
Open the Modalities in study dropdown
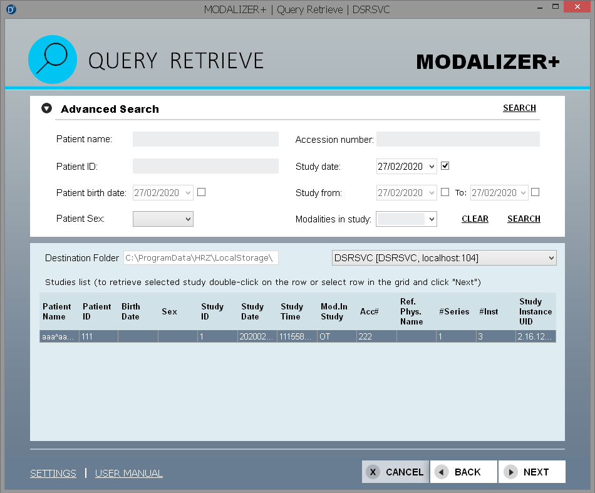pos(406,219)
